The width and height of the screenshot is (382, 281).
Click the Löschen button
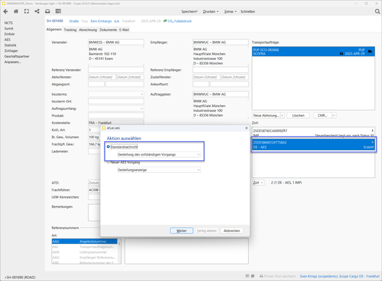point(298,115)
